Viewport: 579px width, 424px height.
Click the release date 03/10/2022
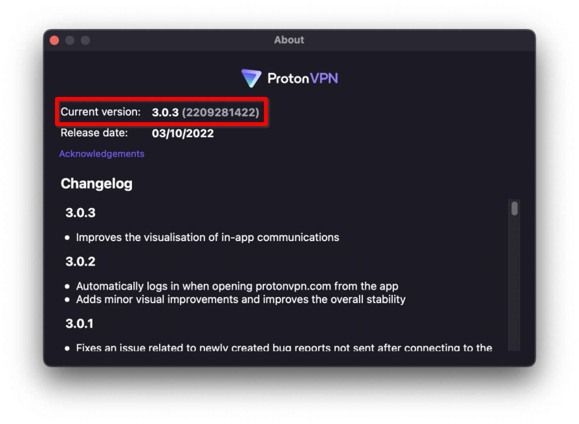[183, 133]
